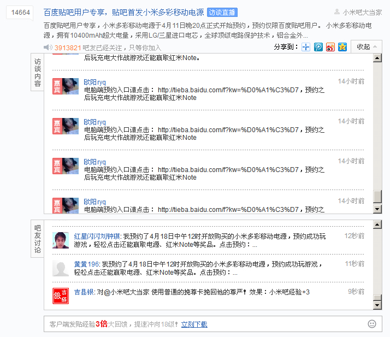This screenshot has height=337, width=390.
Task: Click the reply count 14664
Action: click(x=20, y=13)
